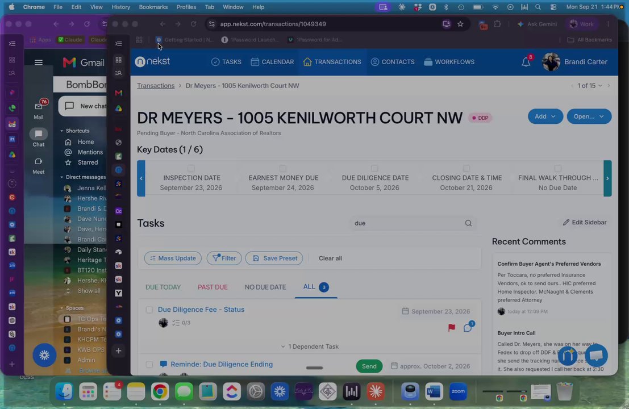This screenshot has width=629, height=409.
Task: Open Zoom from the dock
Action: [x=458, y=391]
